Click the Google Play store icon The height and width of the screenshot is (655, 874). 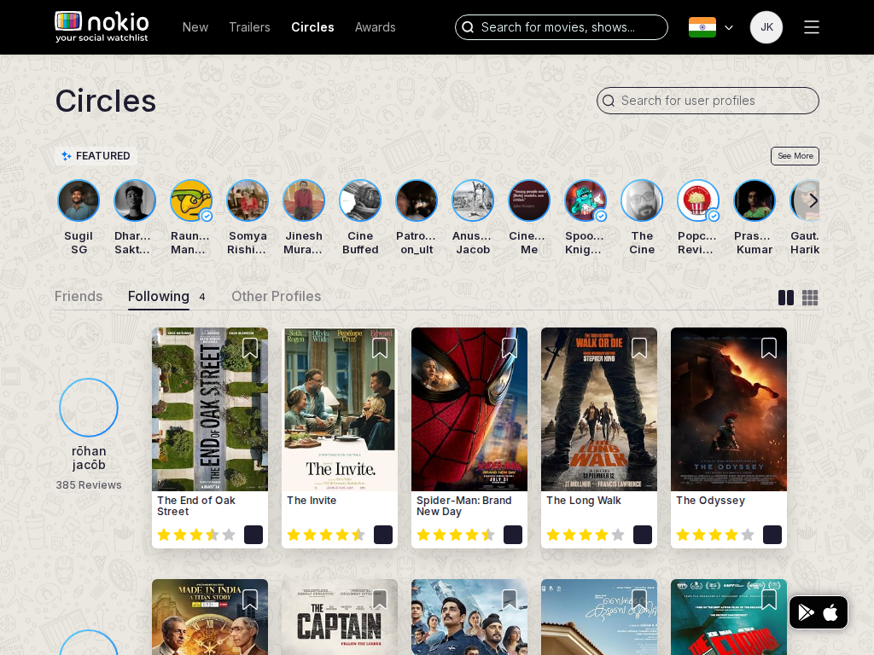click(806, 612)
